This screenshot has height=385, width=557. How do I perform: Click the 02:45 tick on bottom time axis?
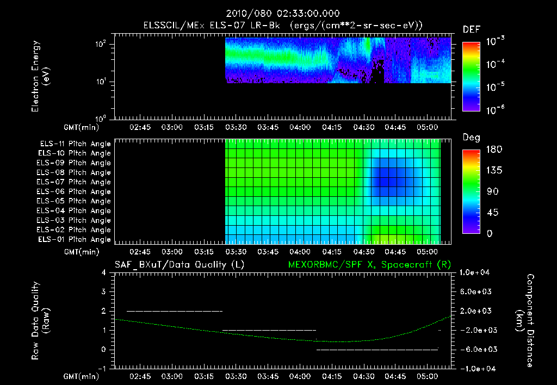coord(140,376)
